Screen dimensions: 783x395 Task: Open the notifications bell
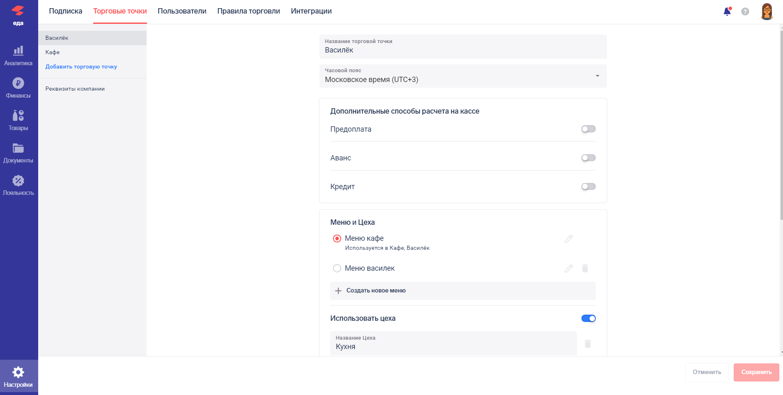727,11
